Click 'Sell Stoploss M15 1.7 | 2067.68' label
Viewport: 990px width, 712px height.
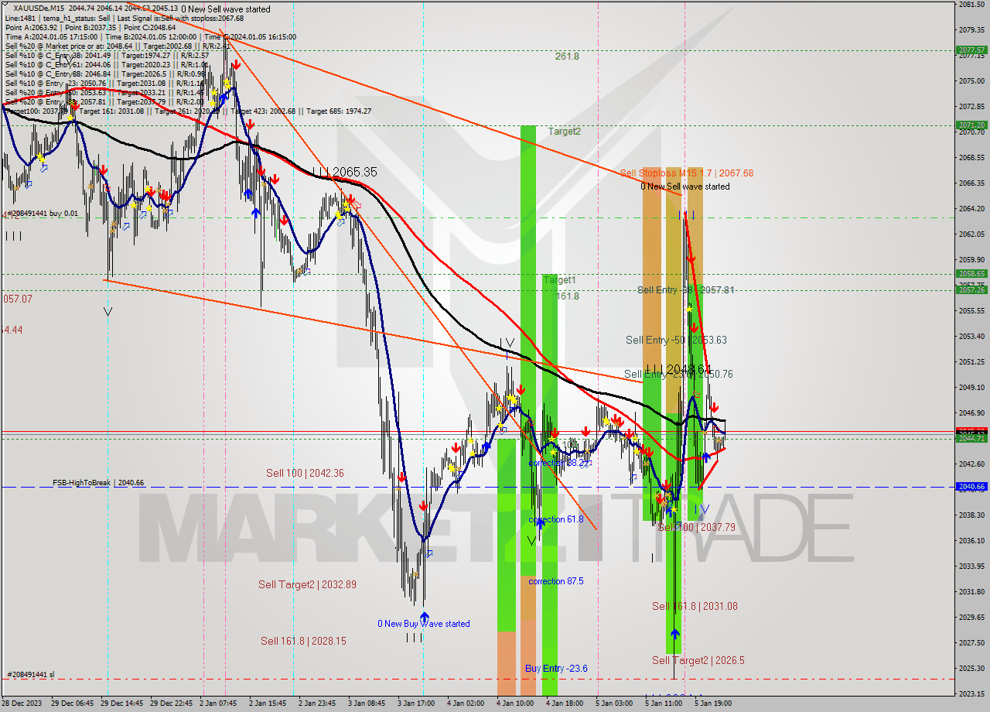point(687,173)
